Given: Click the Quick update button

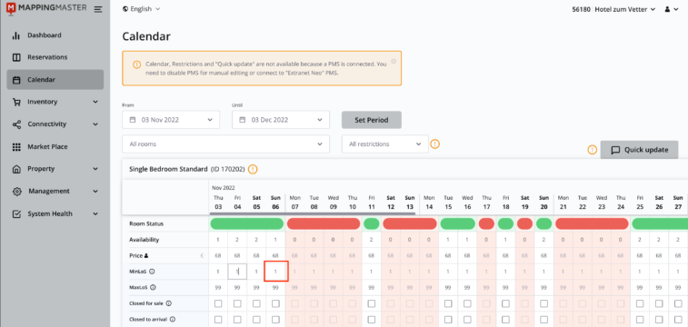Looking at the screenshot, I should 639,150.
